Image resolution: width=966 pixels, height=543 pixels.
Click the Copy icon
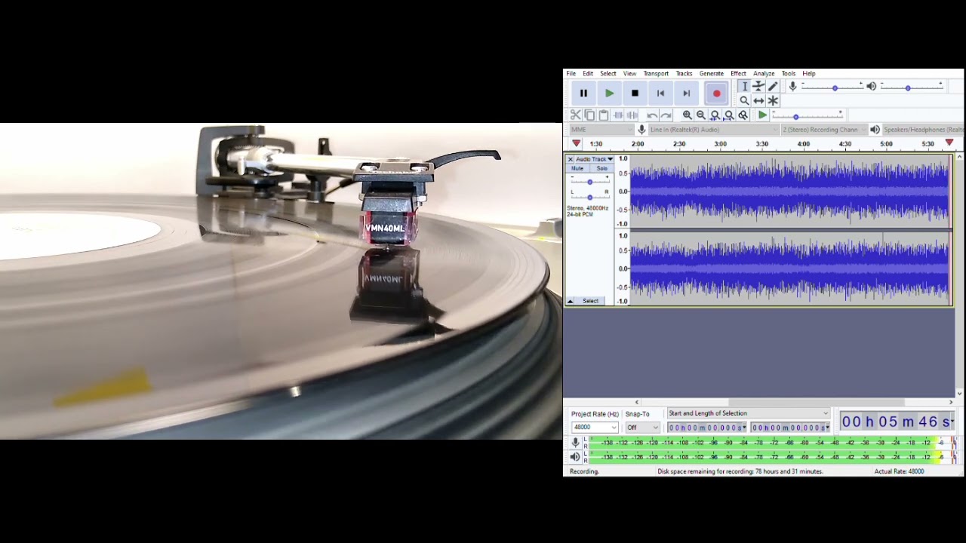[589, 115]
